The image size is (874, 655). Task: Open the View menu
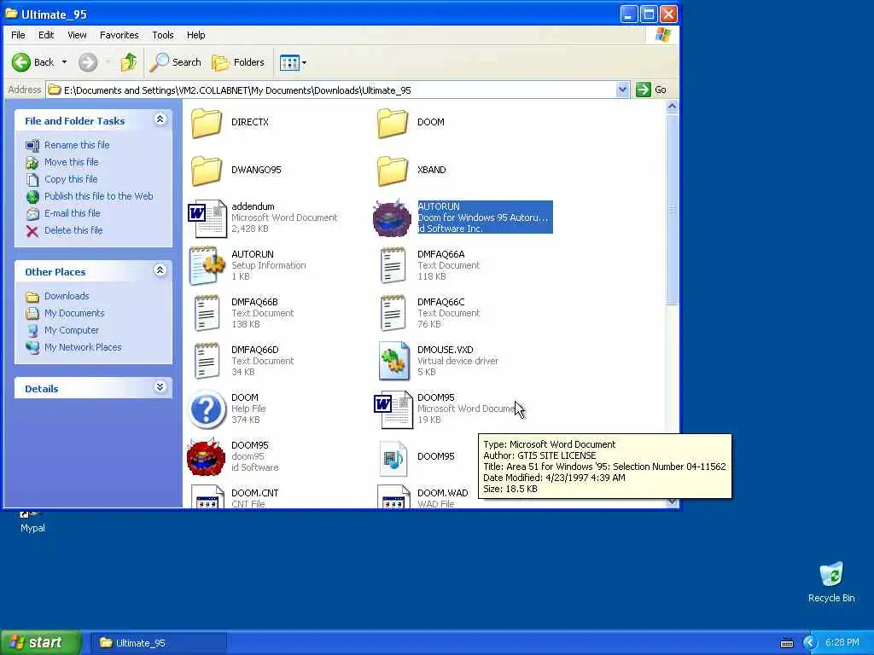click(x=77, y=35)
